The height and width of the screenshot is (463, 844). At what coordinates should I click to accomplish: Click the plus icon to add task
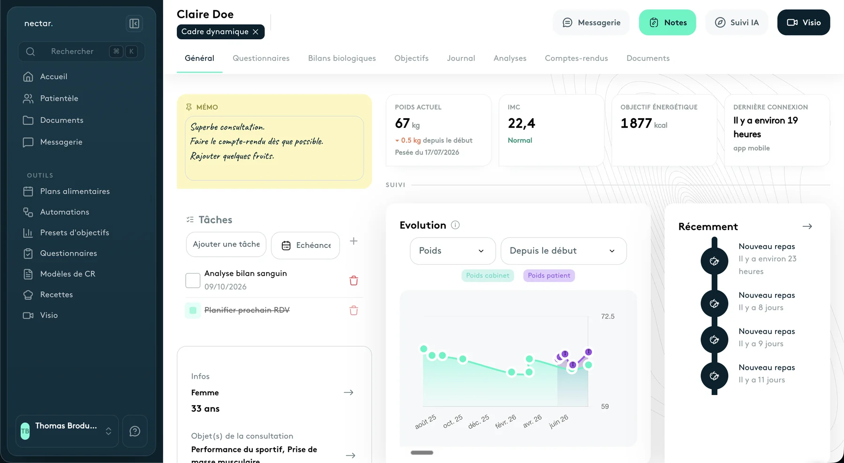354,241
